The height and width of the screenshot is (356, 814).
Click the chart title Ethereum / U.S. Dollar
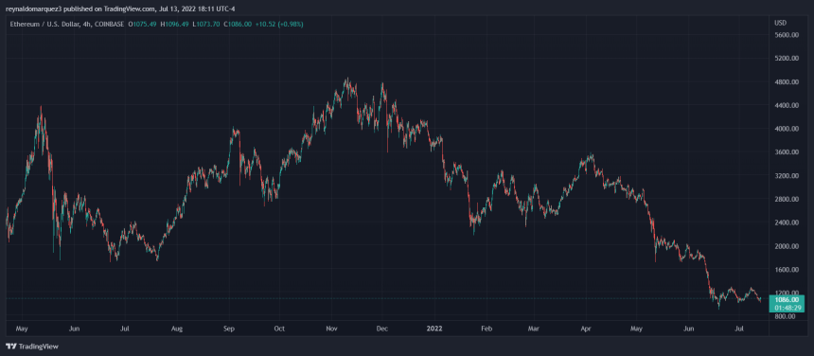coord(44,25)
